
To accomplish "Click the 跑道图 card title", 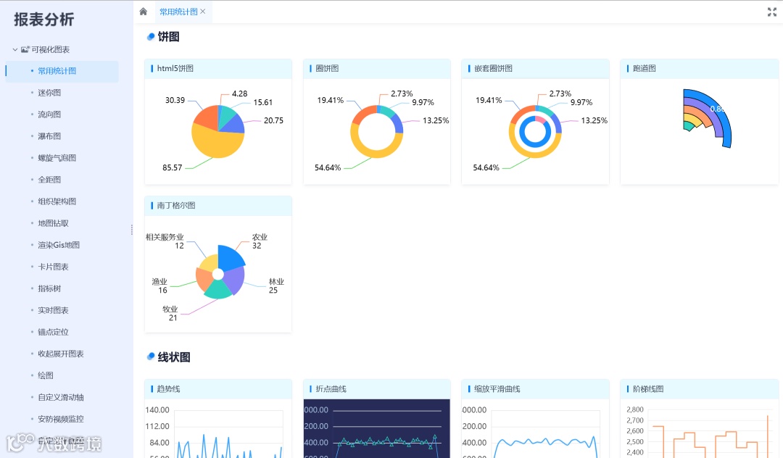I will tap(645, 68).
